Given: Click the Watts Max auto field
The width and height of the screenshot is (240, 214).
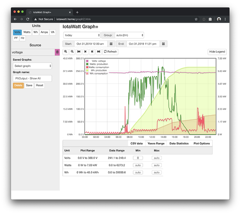Looking at the screenshot, I should [x=157, y=165].
